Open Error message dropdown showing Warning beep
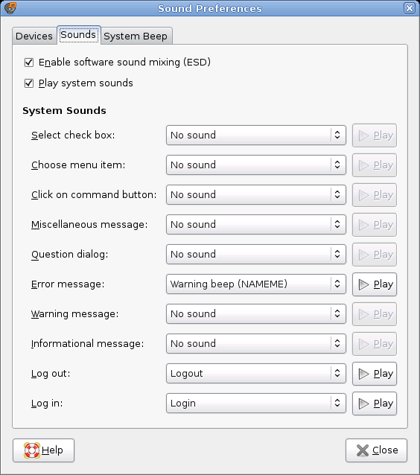 click(256, 284)
